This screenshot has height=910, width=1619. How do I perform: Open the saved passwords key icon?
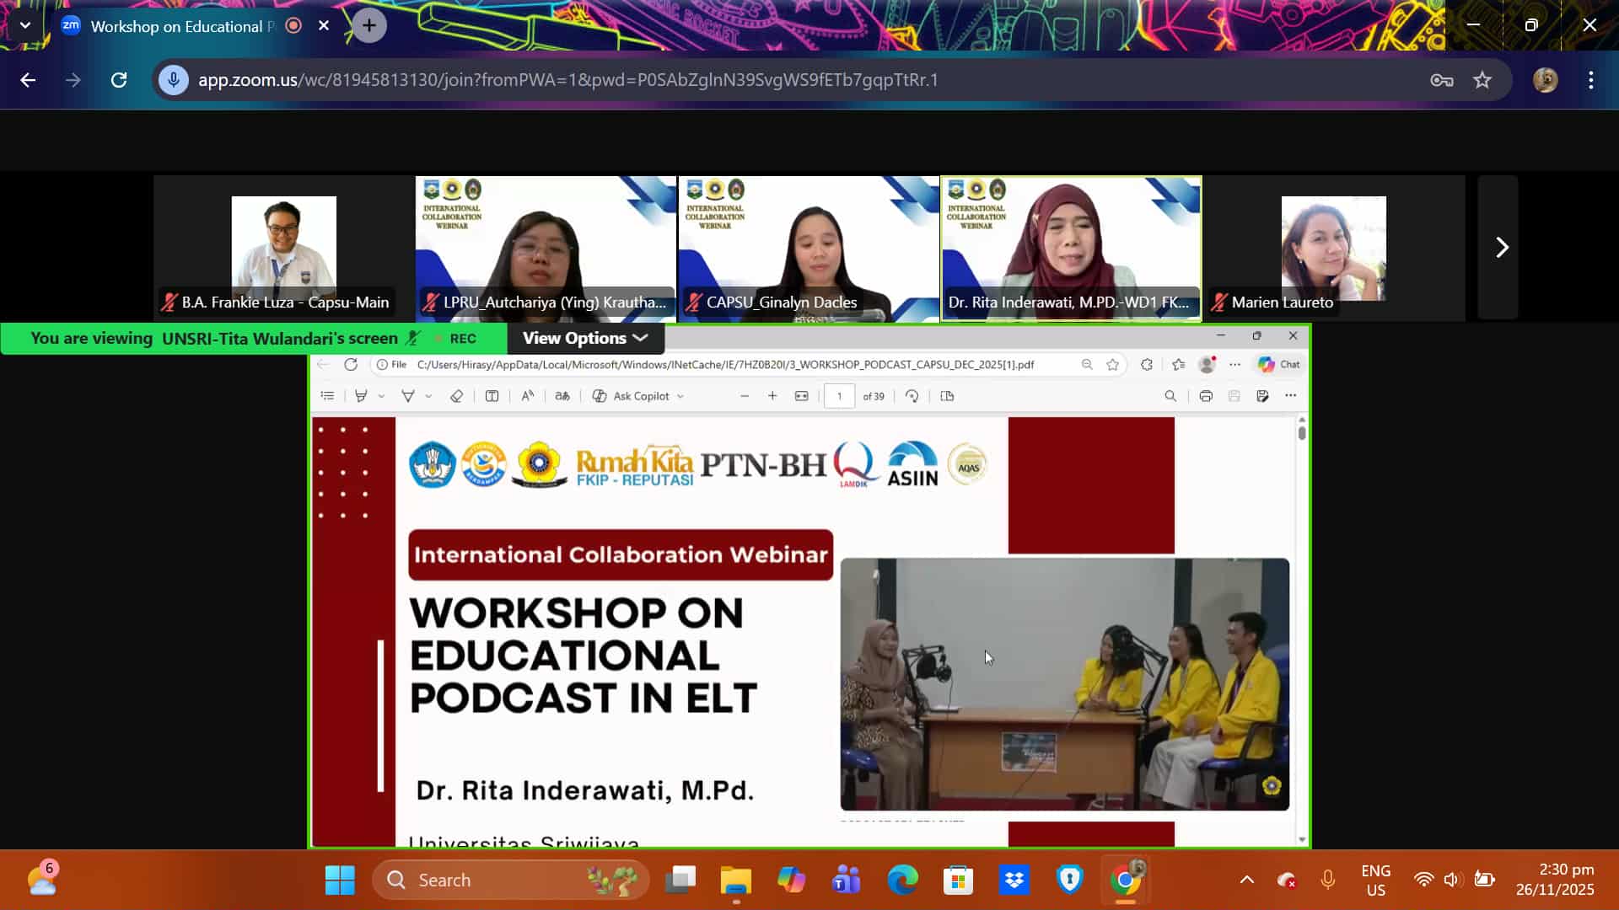point(1441,80)
